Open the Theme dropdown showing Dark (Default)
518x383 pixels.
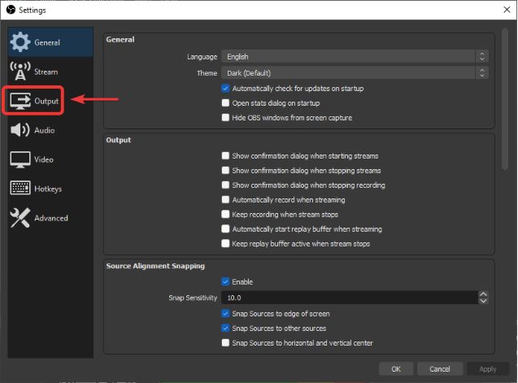[x=355, y=72]
